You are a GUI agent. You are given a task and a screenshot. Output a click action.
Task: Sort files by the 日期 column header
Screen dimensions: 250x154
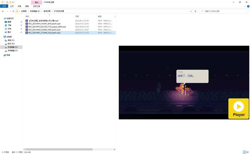[77, 16]
